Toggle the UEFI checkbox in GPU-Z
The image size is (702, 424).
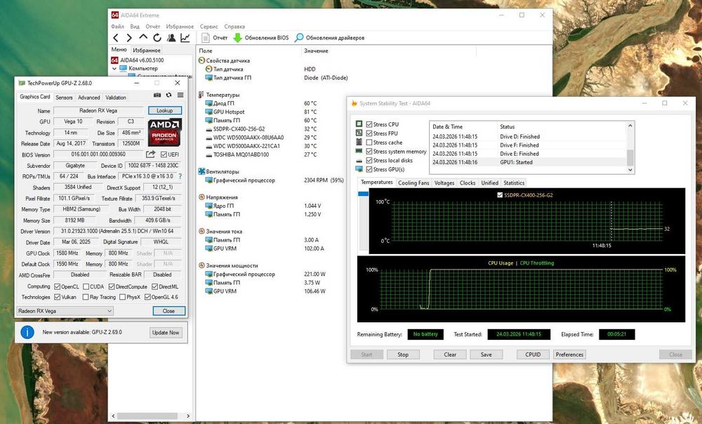(x=164, y=154)
